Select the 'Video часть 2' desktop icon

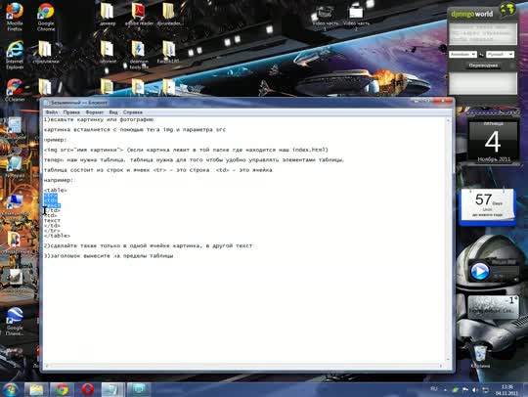click(x=356, y=18)
